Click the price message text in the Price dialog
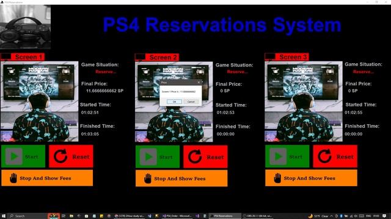 point(178,92)
